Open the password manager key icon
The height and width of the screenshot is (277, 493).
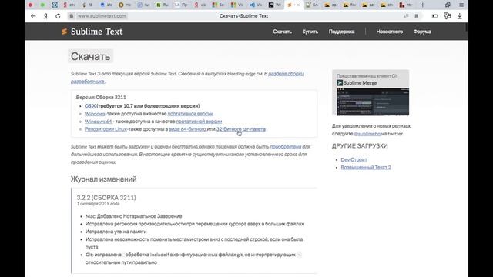447,16
